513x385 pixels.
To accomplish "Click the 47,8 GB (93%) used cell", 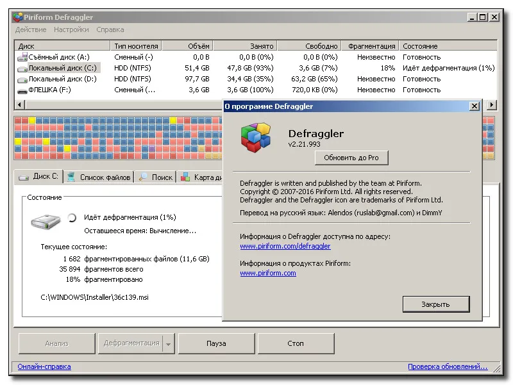I will pos(250,68).
